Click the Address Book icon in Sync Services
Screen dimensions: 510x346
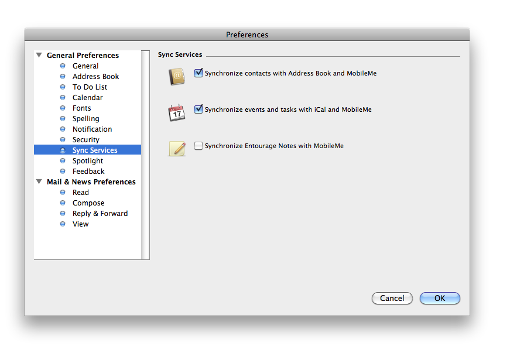[x=177, y=77]
